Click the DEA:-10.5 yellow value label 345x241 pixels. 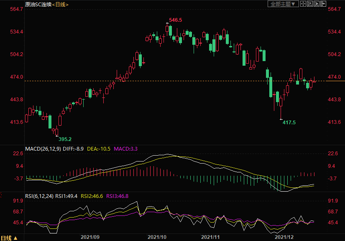[98, 149]
